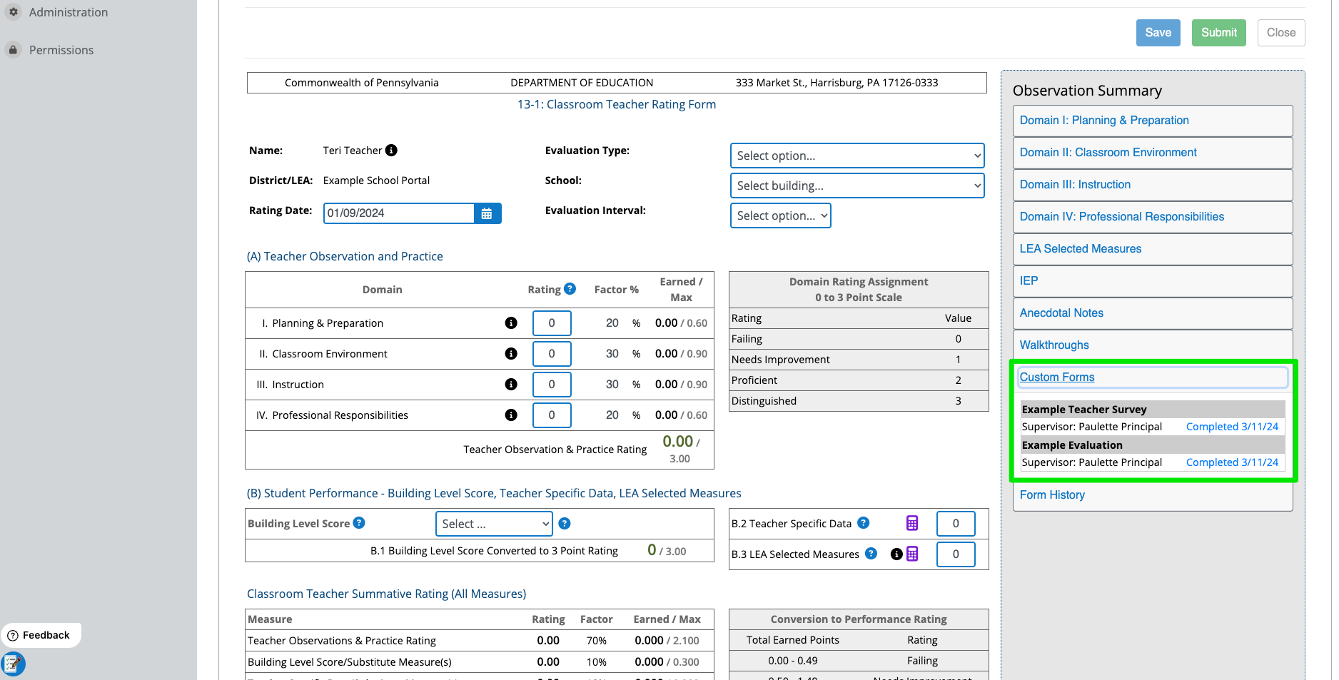Click the 'Failing' rating scale row
This screenshot has height=680, width=1339.
point(859,339)
